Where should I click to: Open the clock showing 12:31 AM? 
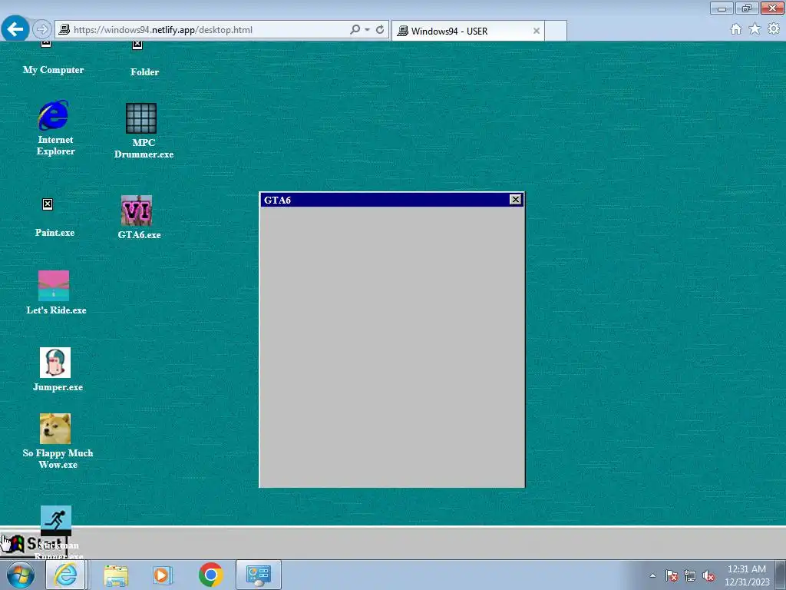pyautogui.click(x=746, y=575)
